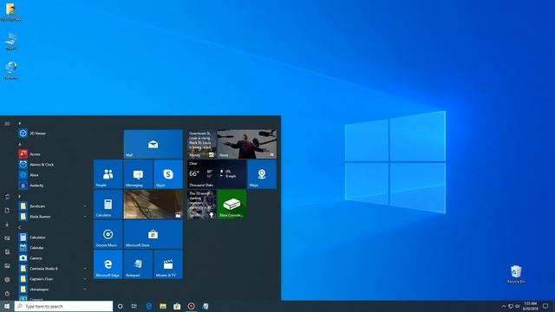The height and width of the screenshot is (312, 555).
Task: Launch the Microsoft Edge tile
Action: tap(108, 264)
